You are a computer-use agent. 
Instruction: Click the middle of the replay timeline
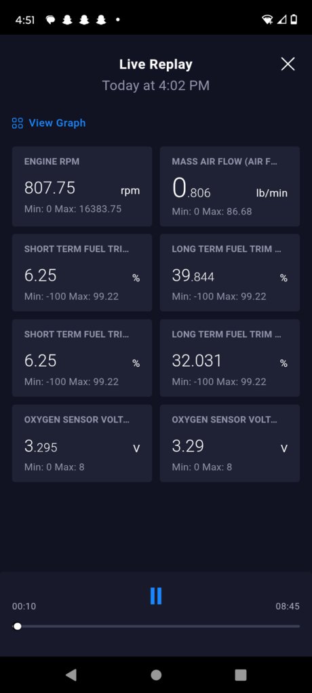pos(156,627)
